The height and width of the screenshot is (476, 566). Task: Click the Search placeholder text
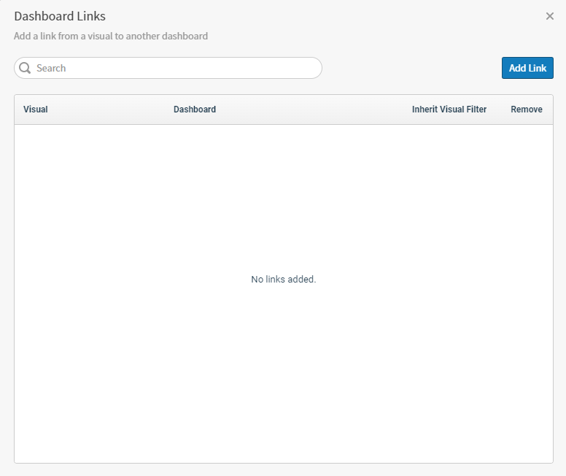coord(51,68)
